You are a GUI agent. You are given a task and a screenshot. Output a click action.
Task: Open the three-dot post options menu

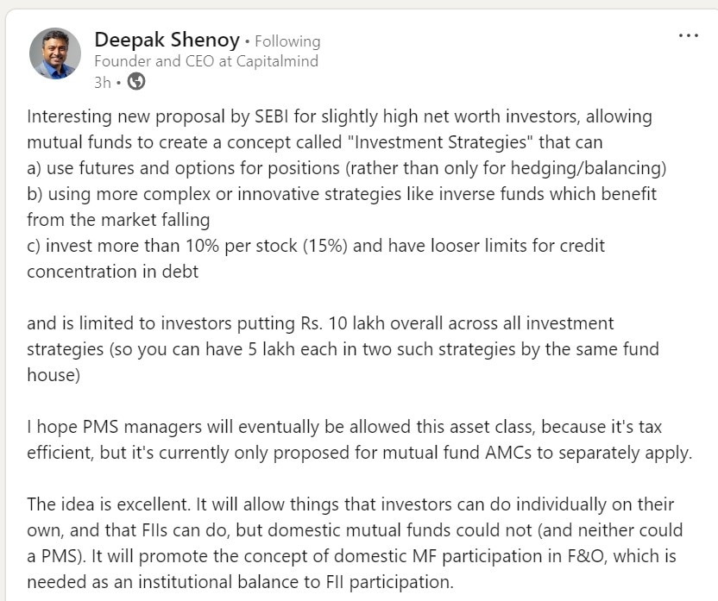coord(689,35)
